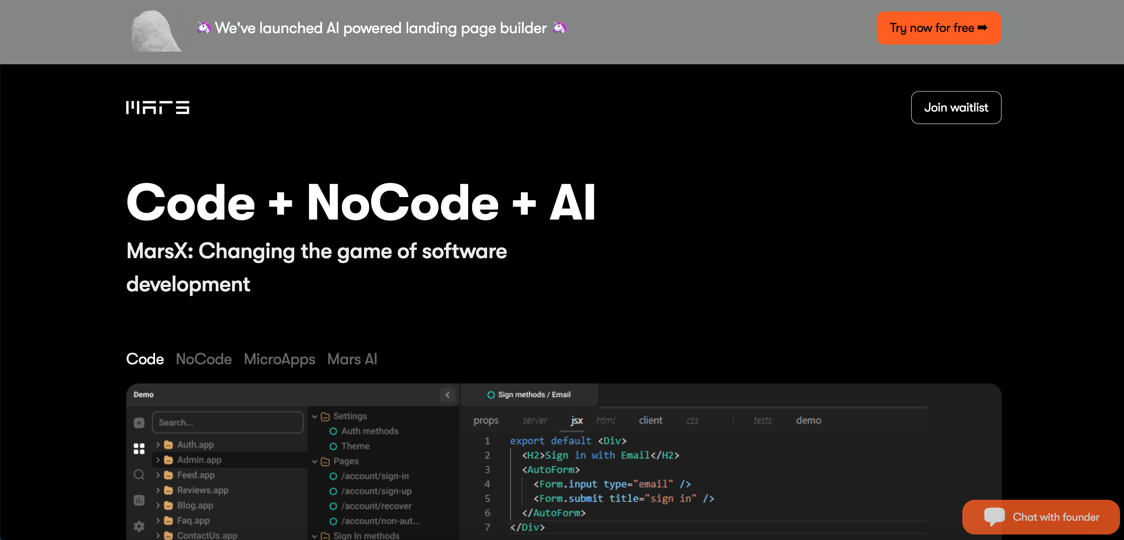Click the circle icon beside /account/sign-in

pyautogui.click(x=333, y=476)
